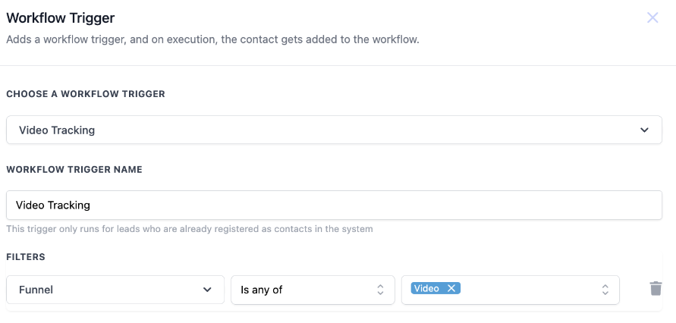Image resolution: width=676 pixels, height=323 pixels.
Task: Click chevron arrow on trigger type dropdown
Action: coord(644,130)
